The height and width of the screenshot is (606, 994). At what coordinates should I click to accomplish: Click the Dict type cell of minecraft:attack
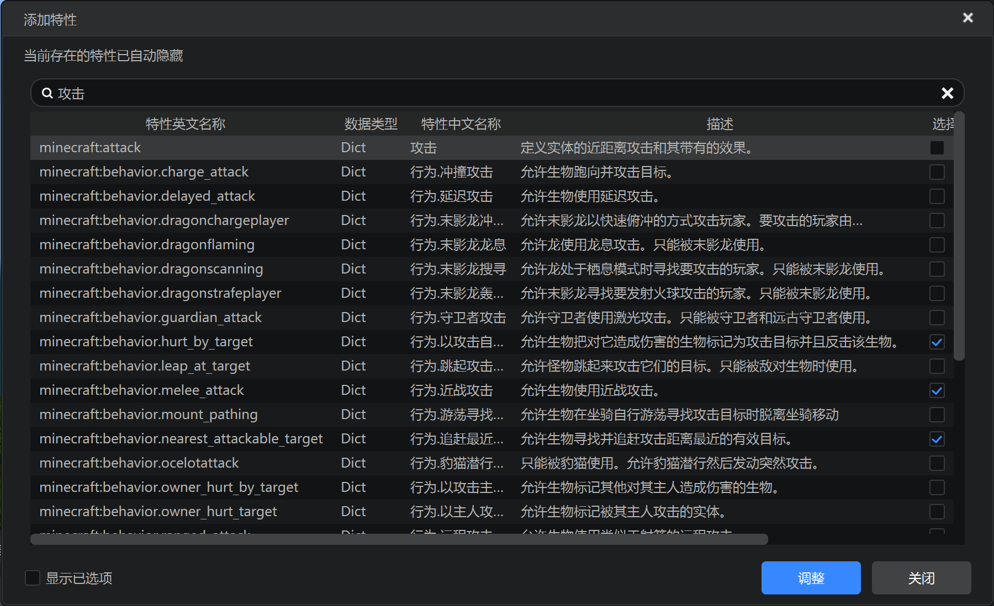tap(353, 148)
